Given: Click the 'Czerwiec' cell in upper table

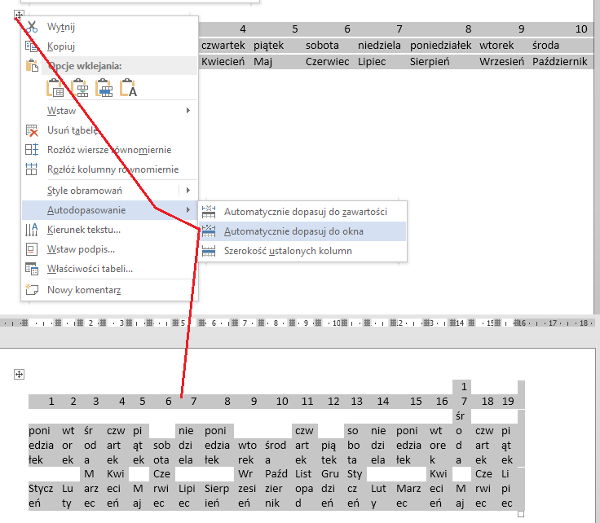Looking at the screenshot, I should click(x=327, y=62).
